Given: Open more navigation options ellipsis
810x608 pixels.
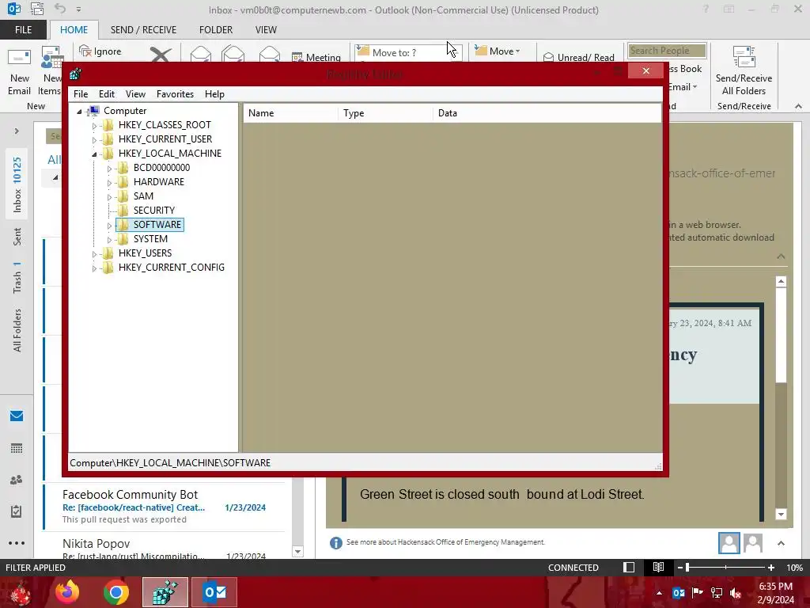Looking at the screenshot, I should click(x=17, y=543).
